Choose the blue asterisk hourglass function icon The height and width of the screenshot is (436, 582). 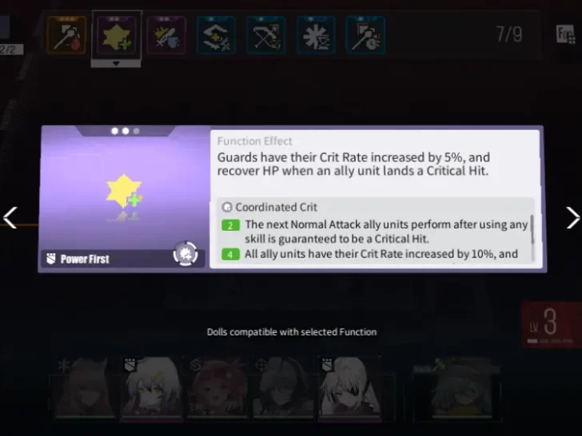click(316, 35)
